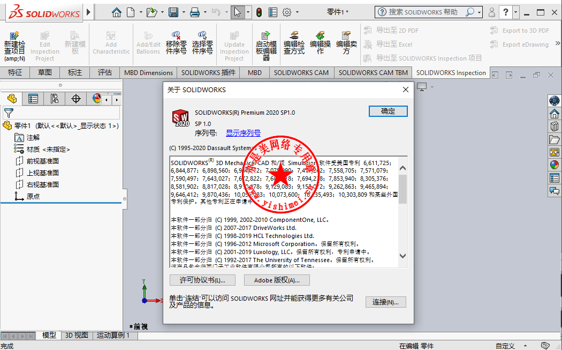This screenshot has width=562, height=350.
Task: Switch to the 评估 ribbon tab
Action: [x=105, y=73]
